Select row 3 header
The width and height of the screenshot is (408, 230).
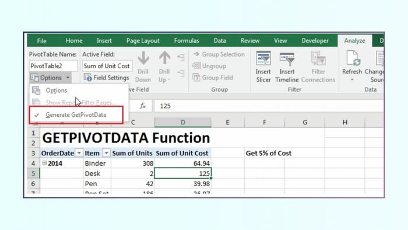click(33, 153)
